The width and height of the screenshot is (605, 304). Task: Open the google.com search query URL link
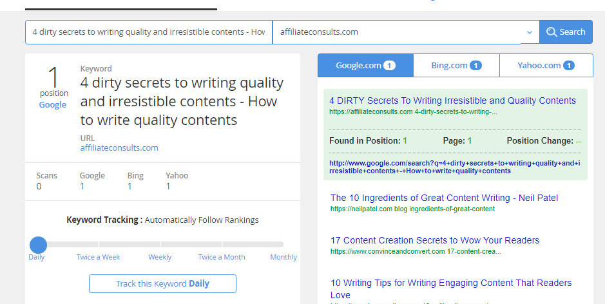click(x=455, y=167)
